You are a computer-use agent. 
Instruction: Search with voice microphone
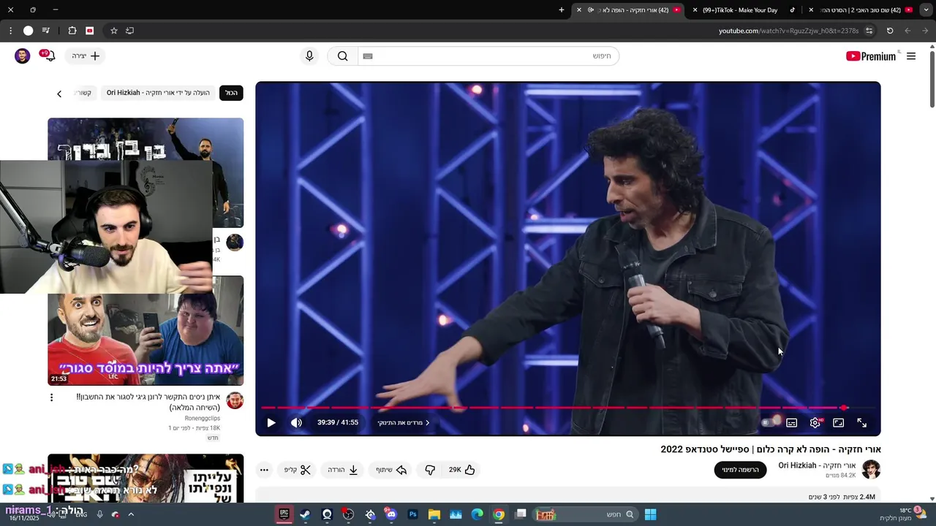click(309, 56)
